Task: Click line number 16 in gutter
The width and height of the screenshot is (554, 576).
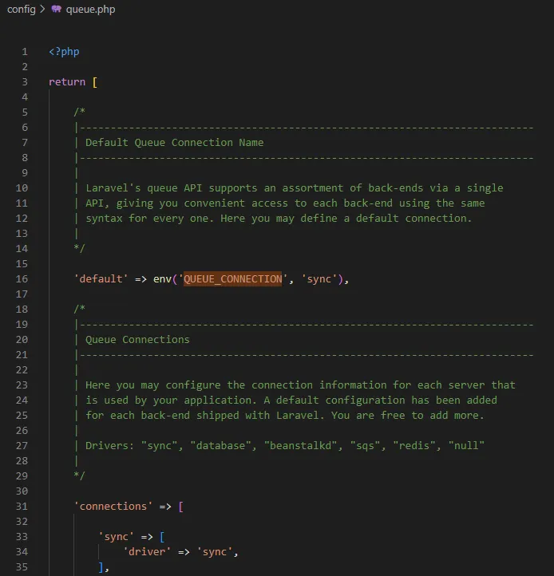Action: pos(22,278)
